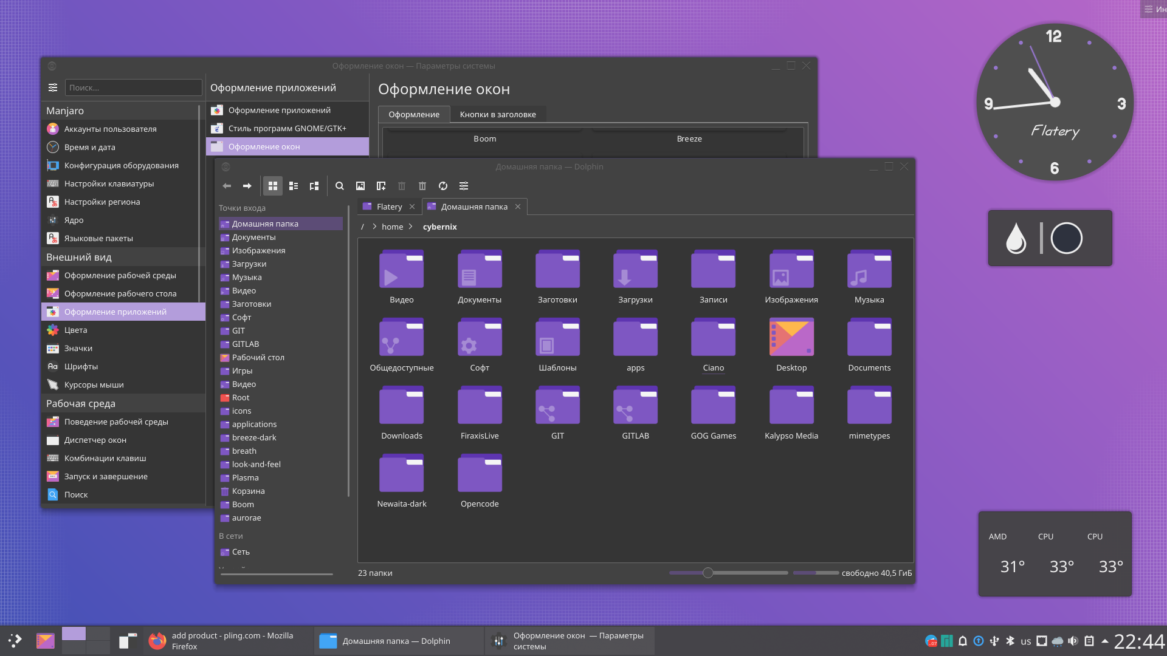
Task: Click the circle icon in desktop widget
Action: (1066, 238)
